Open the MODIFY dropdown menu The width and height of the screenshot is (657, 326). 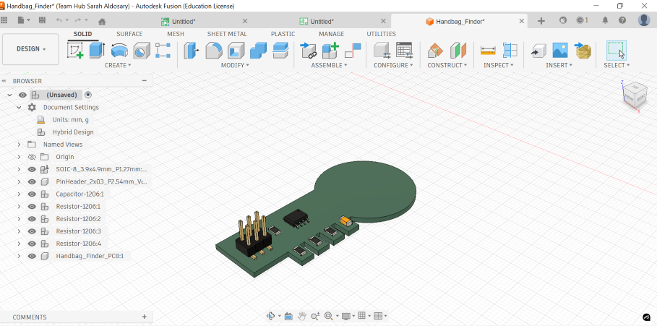pos(235,65)
